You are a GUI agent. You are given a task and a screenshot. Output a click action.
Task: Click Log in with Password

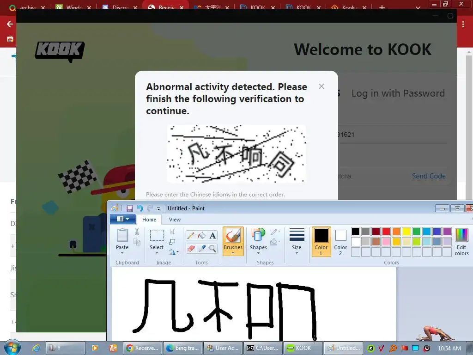click(x=398, y=93)
